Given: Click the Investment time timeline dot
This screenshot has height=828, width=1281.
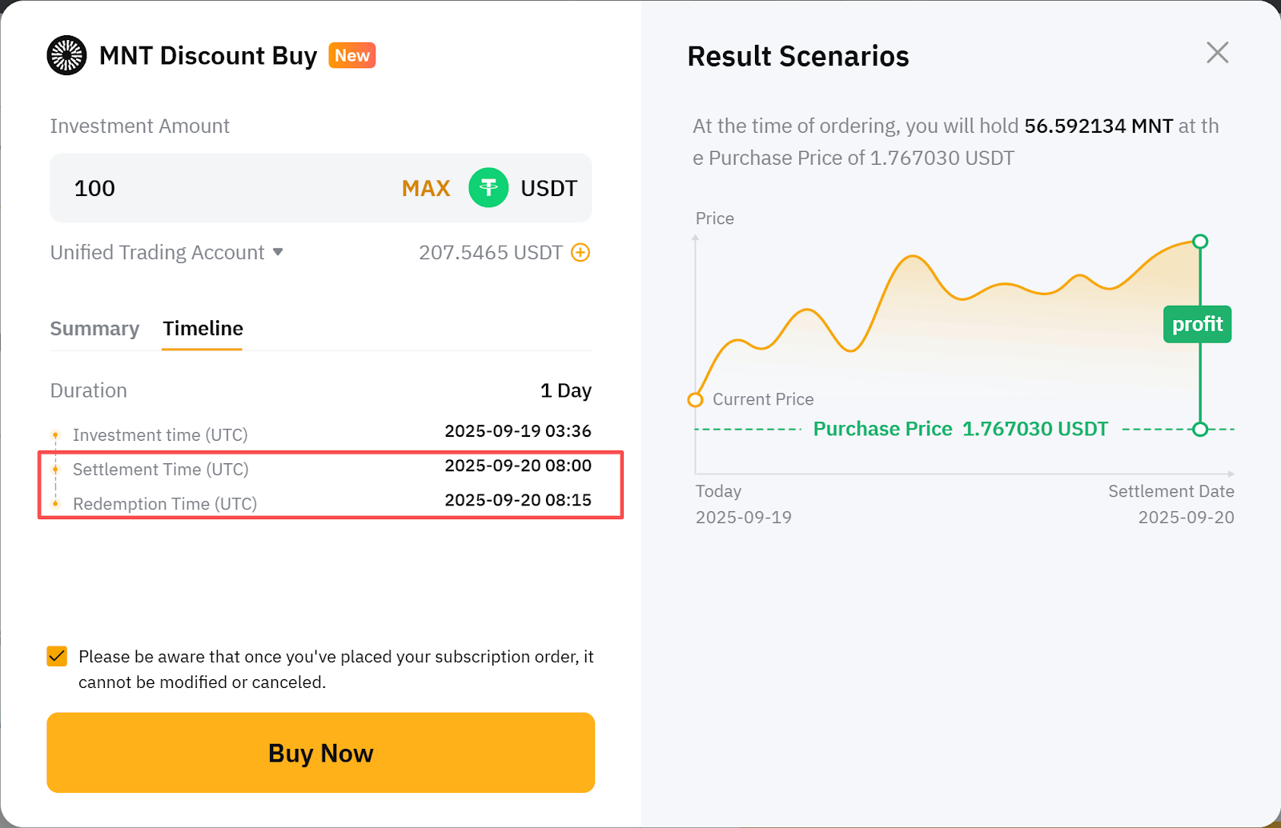Looking at the screenshot, I should coord(55,435).
